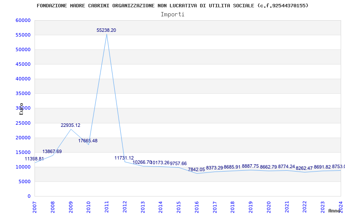Click the x-axis year 2007

(34, 207)
